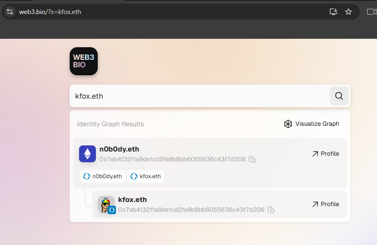377x245 pixels.
Task: Click the bold kfox.eth result title
Action: coord(132,200)
